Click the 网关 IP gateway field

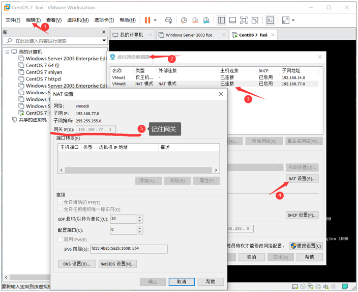[x=96, y=129]
